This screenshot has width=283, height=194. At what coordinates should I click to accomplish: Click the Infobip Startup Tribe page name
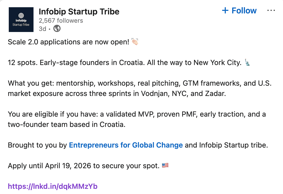pos(79,11)
